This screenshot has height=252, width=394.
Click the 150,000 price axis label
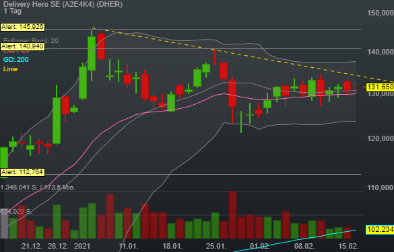point(381,13)
